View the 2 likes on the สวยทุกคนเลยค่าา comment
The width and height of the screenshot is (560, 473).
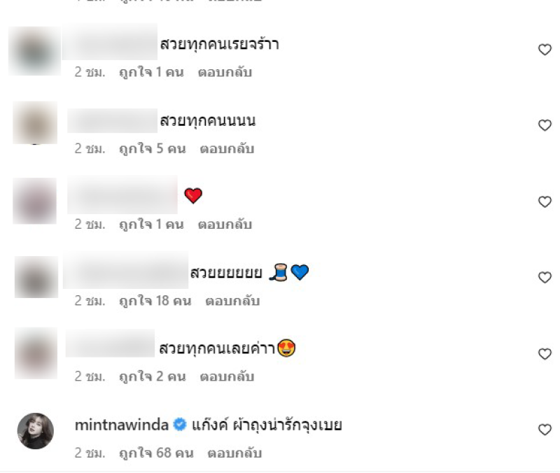pyautogui.click(x=152, y=376)
